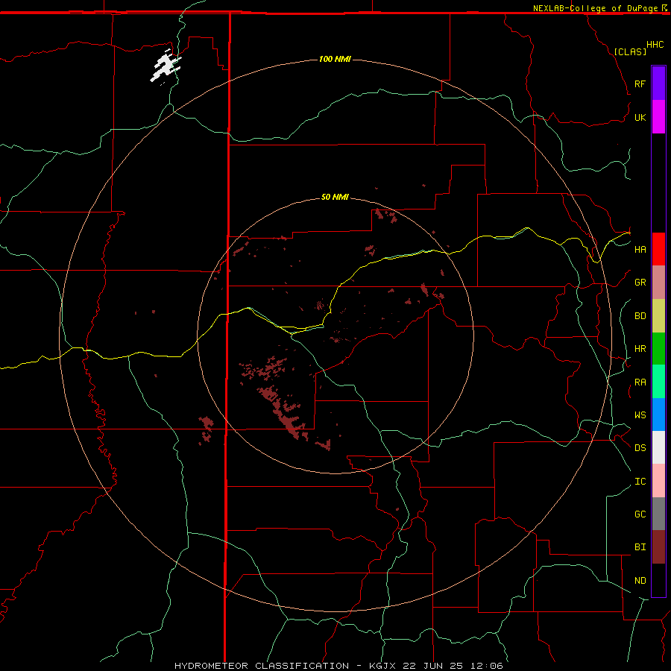Click the magenta UK legend swatch

click(658, 117)
